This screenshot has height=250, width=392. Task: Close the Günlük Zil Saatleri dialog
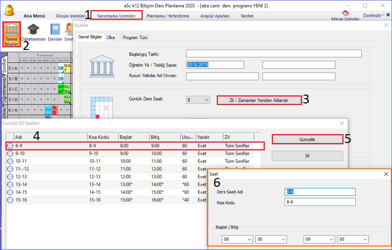tap(342, 123)
